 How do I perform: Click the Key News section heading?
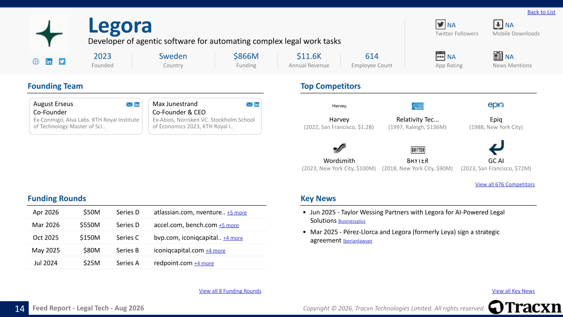tap(318, 199)
